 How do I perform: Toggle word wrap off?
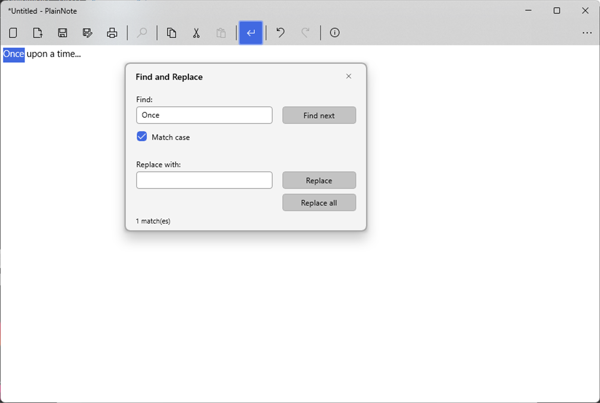pos(251,32)
